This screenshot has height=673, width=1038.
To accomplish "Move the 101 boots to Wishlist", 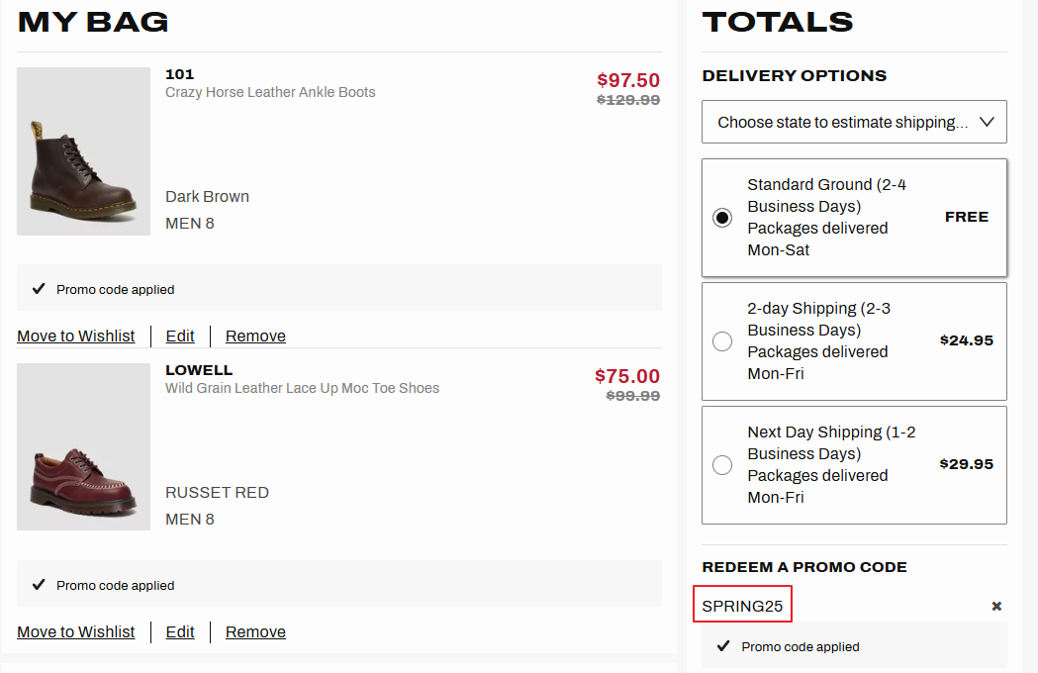I will click(76, 336).
